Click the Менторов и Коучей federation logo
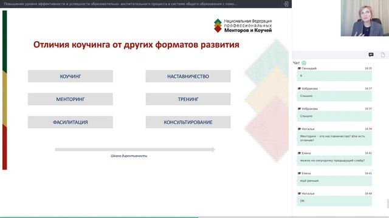The width and height of the screenshot is (389, 218). 243,25
